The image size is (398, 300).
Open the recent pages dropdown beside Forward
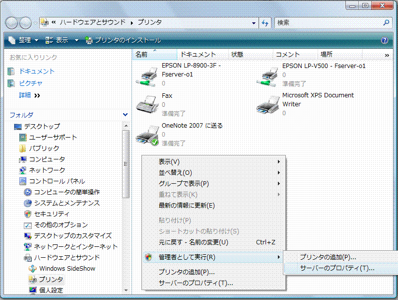click(x=35, y=23)
